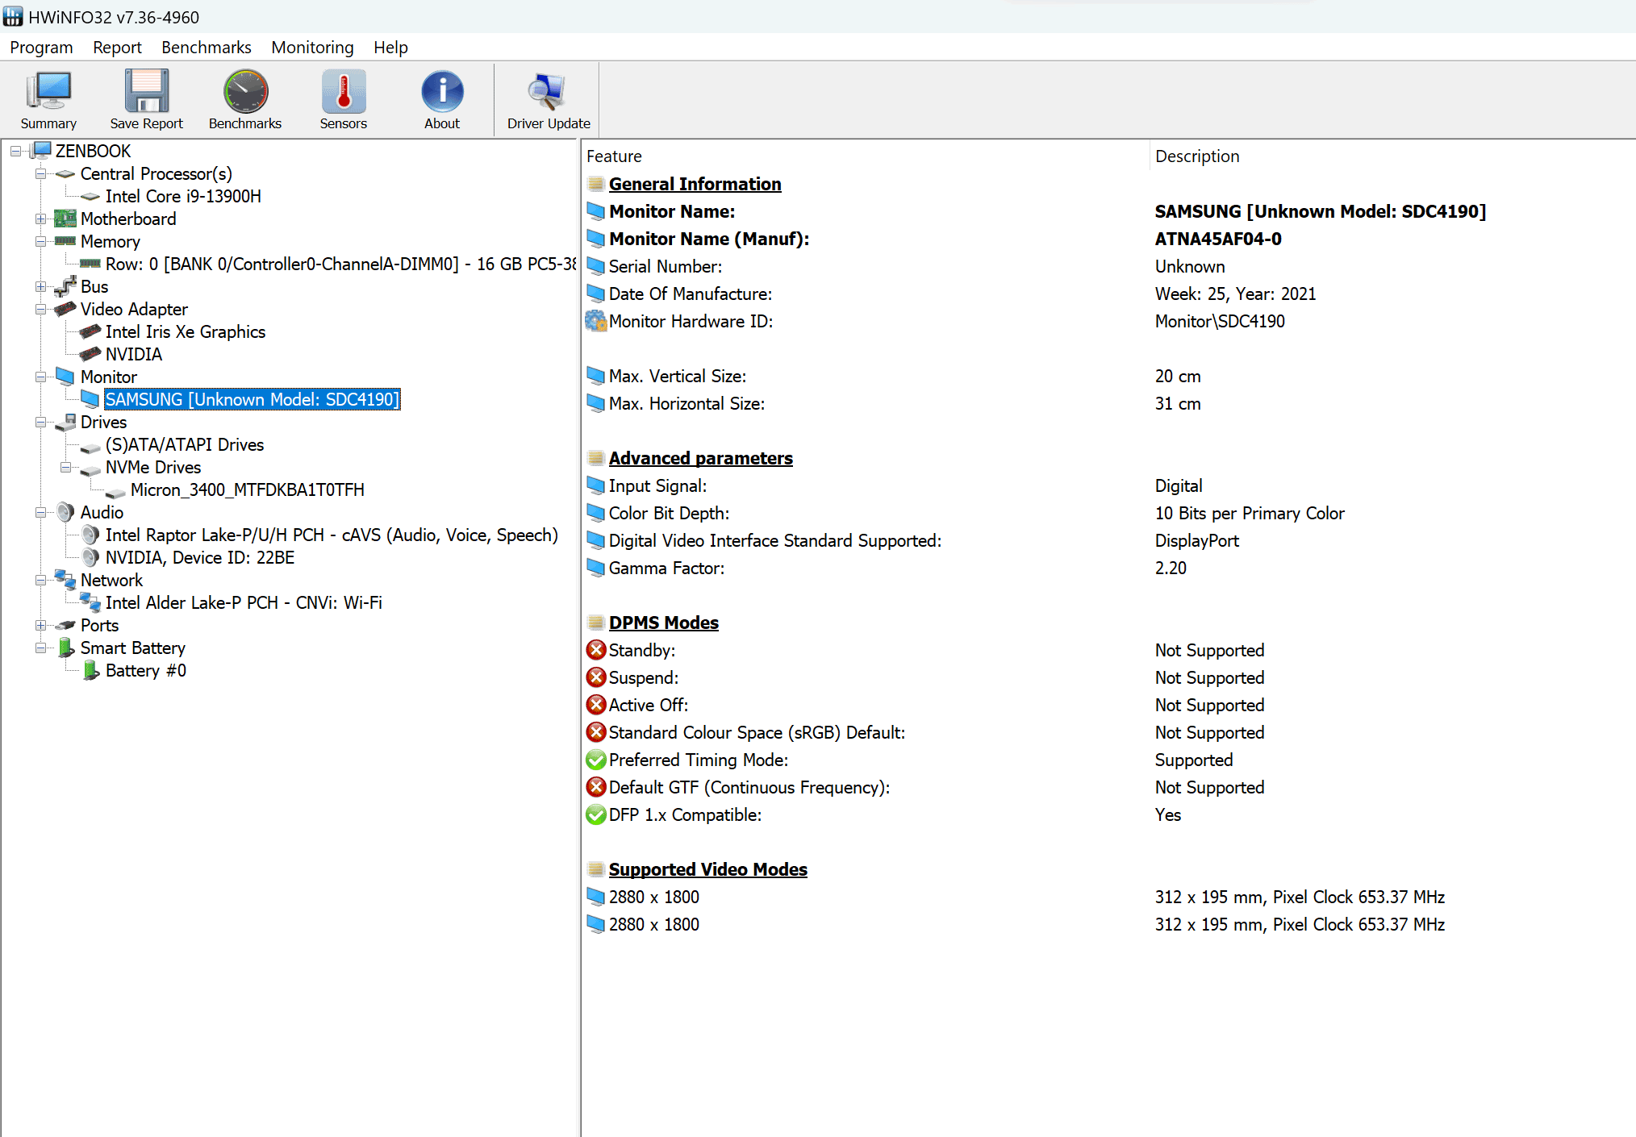Screen dimensions: 1636x1137
Task: Open the Sensors thermometer icon
Action: click(x=344, y=91)
